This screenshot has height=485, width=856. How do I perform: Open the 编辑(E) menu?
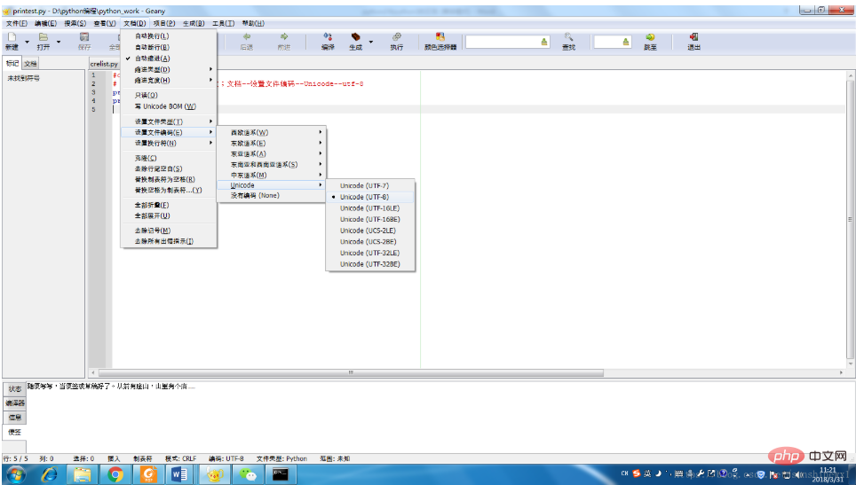tap(45, 23)
